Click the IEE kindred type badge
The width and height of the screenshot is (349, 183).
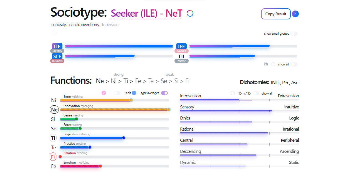(x=181, y=46)
